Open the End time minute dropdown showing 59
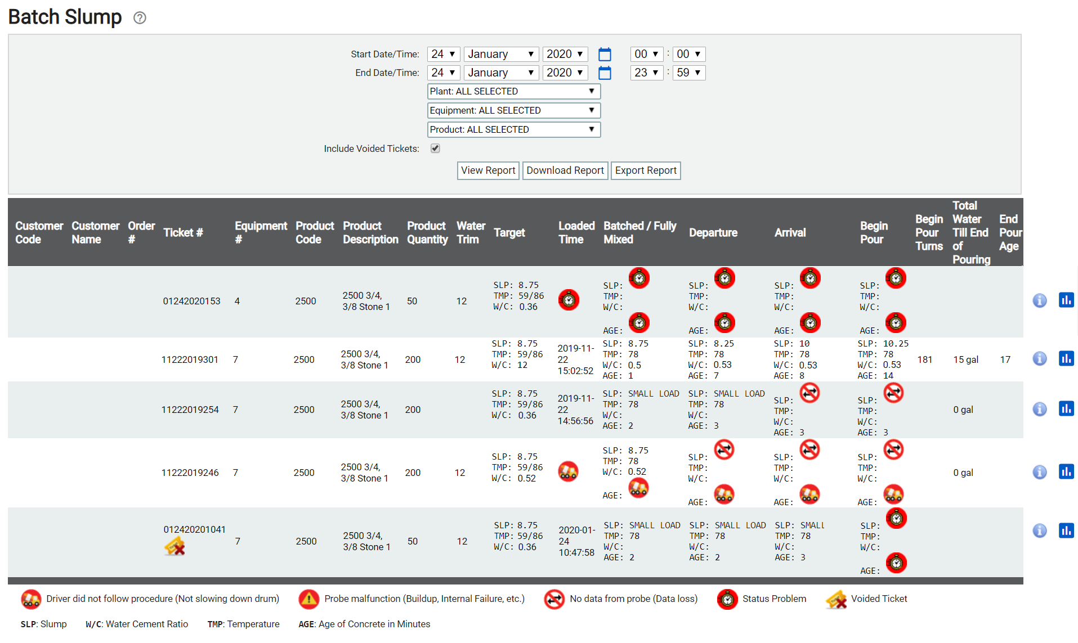 point(688,73)
